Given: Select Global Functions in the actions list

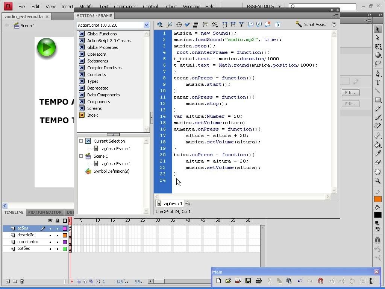Looking at the screenshot, I should click(102, 34).
